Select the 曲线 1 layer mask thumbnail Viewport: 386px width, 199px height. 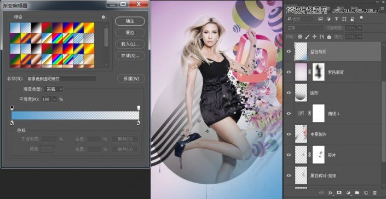pyautogui.click(x=319, y=113)
